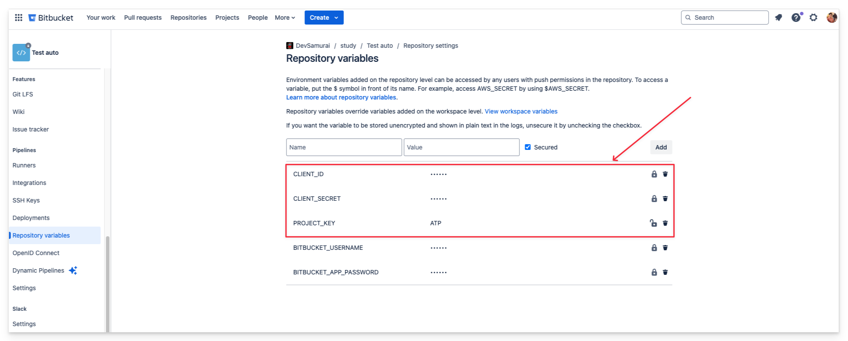Open View workspace variables link
Image resolution: width=848 pixels, height=341 pixels.
point(521,111)
